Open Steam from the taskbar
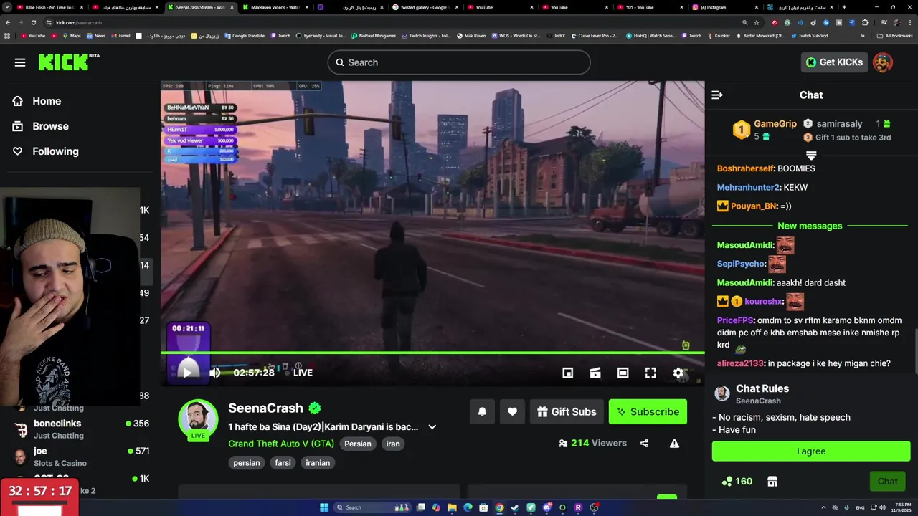The width and height of the screenshot is (918, 516). tap(515, 507)
